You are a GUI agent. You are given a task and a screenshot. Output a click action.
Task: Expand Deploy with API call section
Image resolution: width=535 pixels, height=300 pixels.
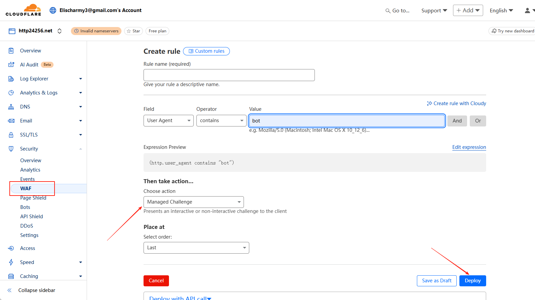pyautogui.click(x=180, y=298)
